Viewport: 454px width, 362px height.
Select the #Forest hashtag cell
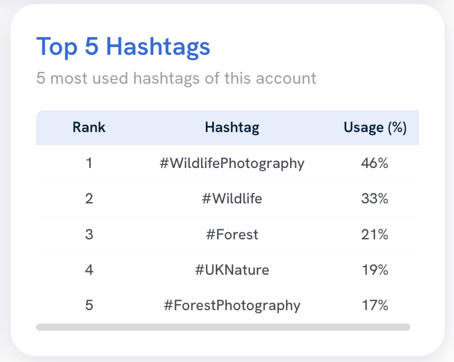[232, 235]
